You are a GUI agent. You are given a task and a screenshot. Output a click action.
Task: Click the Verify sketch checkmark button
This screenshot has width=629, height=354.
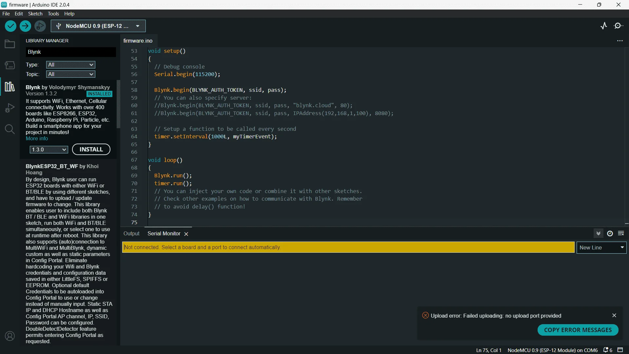click(x=10, y=26)
